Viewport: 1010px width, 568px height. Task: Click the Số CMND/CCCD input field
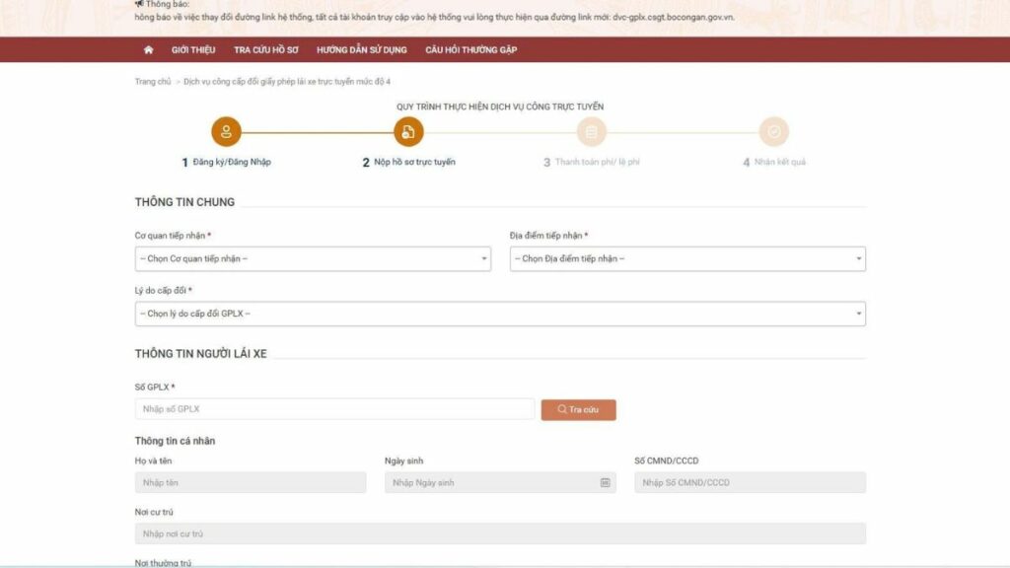pos(750,482)
